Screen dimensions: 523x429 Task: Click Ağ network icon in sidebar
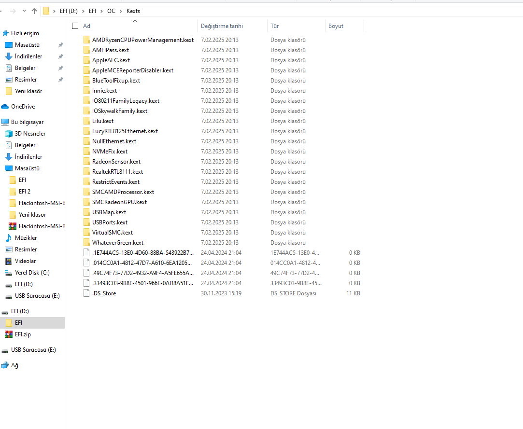[x=5, y=365]
